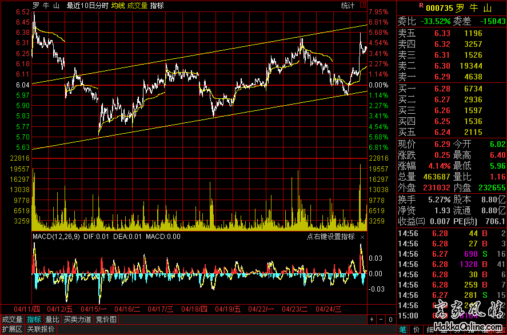507x335 pixels.
Task: Open the 买卖力道 tab
Action: point(77,320)
